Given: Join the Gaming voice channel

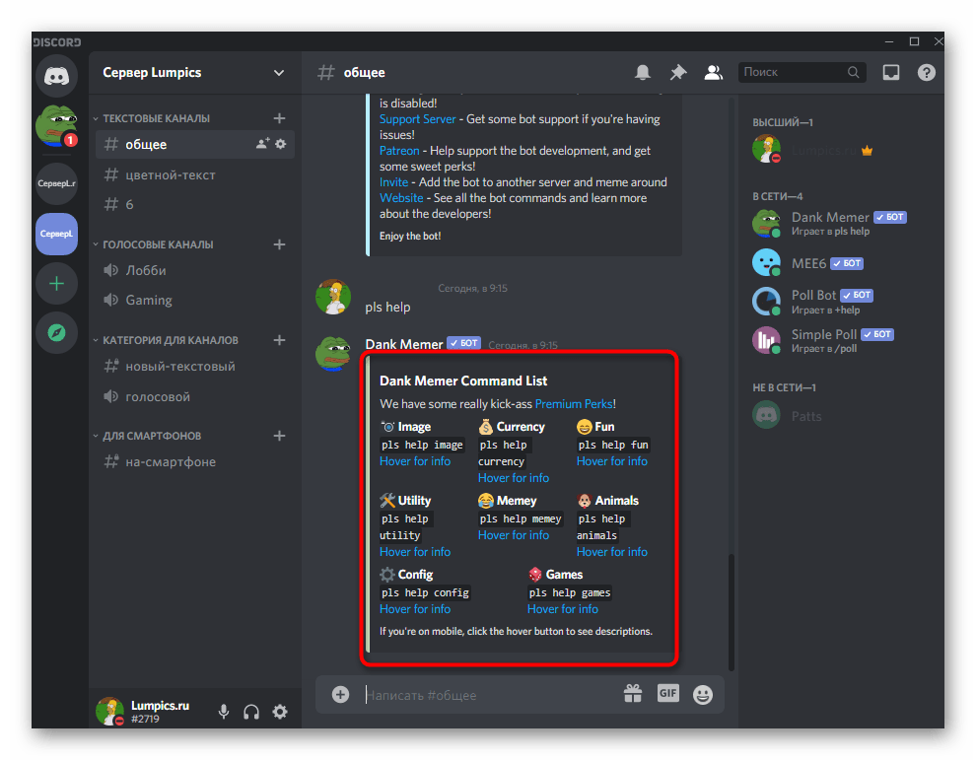Looking at the screenshot, I should coord(149,300).
